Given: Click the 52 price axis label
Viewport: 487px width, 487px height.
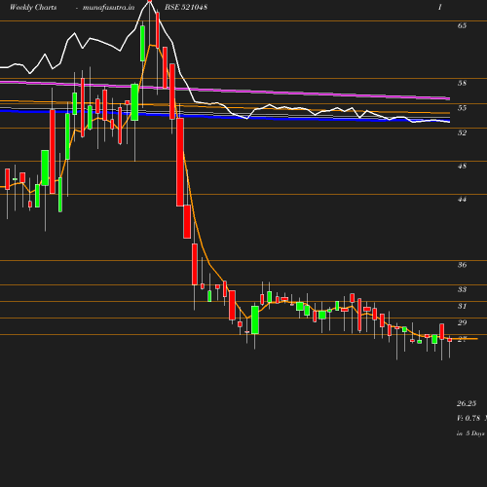Looking at the screenshot, I should point(462,132).
